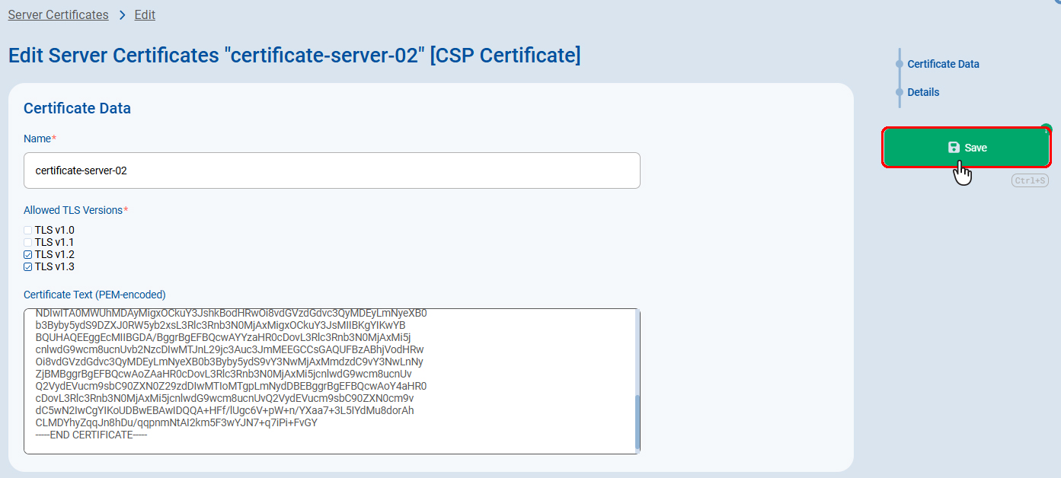Uncheck the TLS v1.2 checkbox
This screenshot has height=478, width=1061.
click(28, 254)
